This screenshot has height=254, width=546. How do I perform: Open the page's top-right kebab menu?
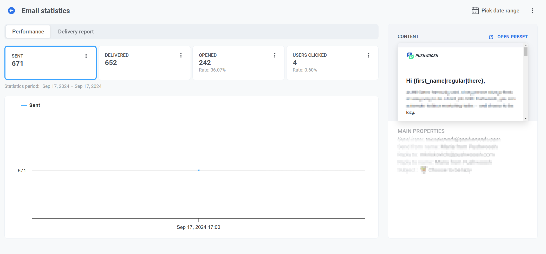(x=532, y=11)
